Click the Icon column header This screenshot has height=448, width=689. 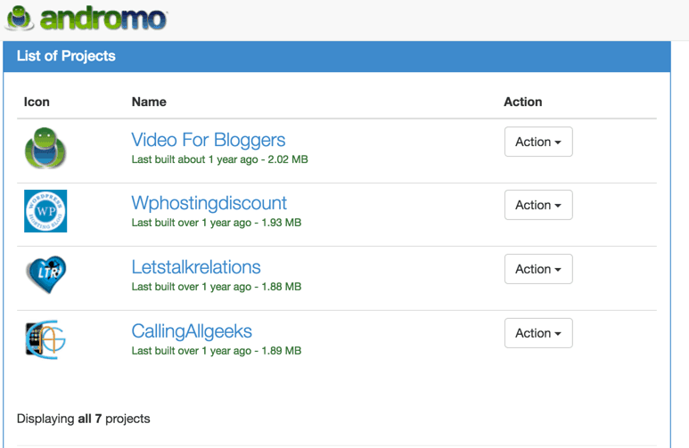[x=37, y=102]
